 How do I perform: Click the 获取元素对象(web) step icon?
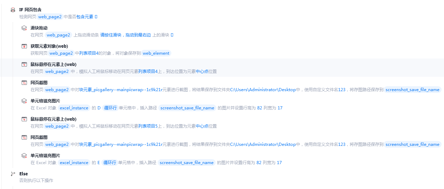(x=24, y=46)
